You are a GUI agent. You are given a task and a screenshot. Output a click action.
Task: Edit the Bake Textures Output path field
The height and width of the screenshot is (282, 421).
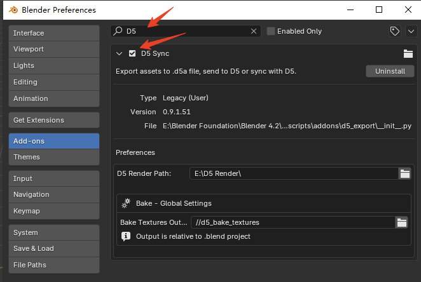tap(293, 222)
